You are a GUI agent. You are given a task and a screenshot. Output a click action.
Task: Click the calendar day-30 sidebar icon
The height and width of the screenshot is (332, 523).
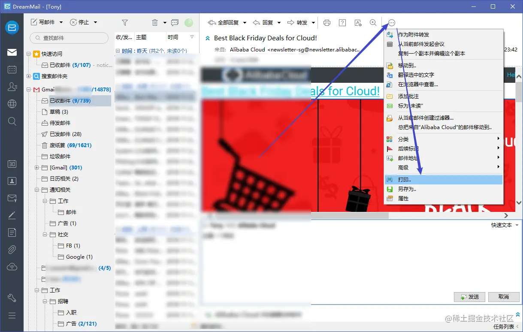click(x=12, y=164)
